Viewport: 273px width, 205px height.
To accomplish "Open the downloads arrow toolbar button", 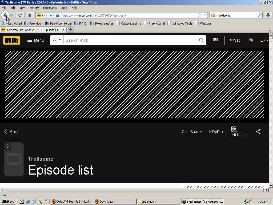I will pyautogui.click(x=268, y=15).
